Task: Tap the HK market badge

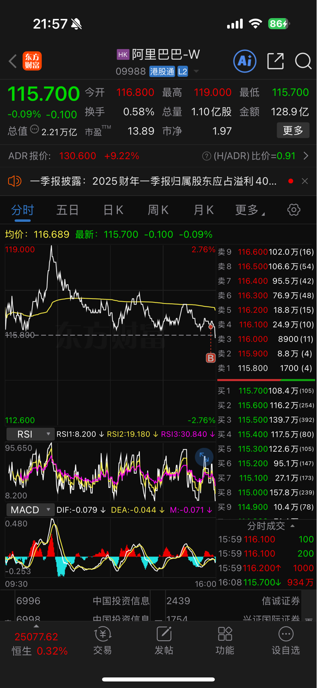Action: click(123, 55)
